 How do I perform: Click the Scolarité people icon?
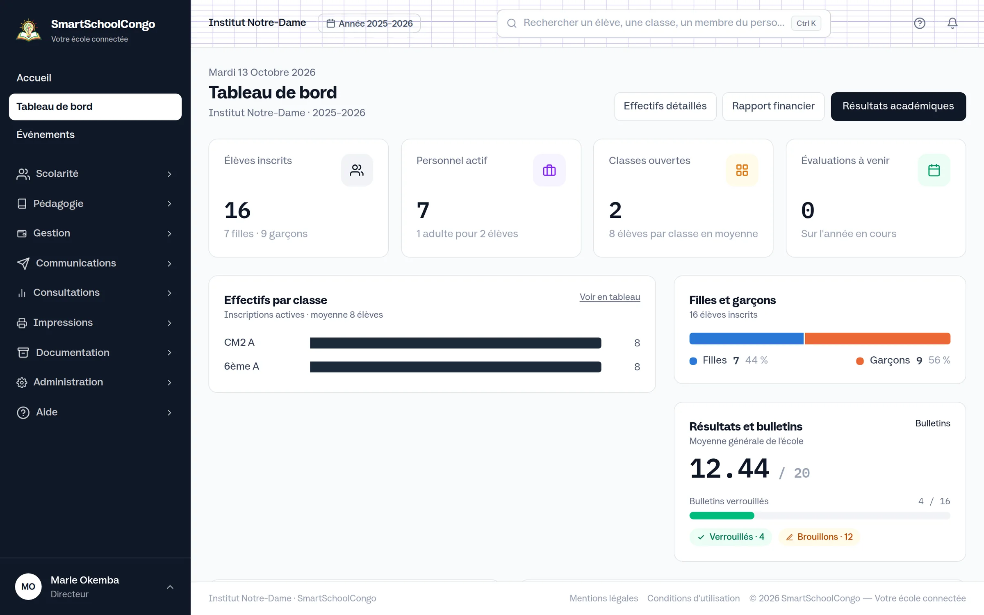tap(23, 174)
